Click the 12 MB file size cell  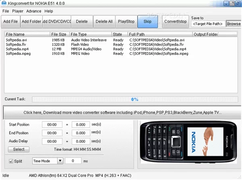tap(56, 49)
